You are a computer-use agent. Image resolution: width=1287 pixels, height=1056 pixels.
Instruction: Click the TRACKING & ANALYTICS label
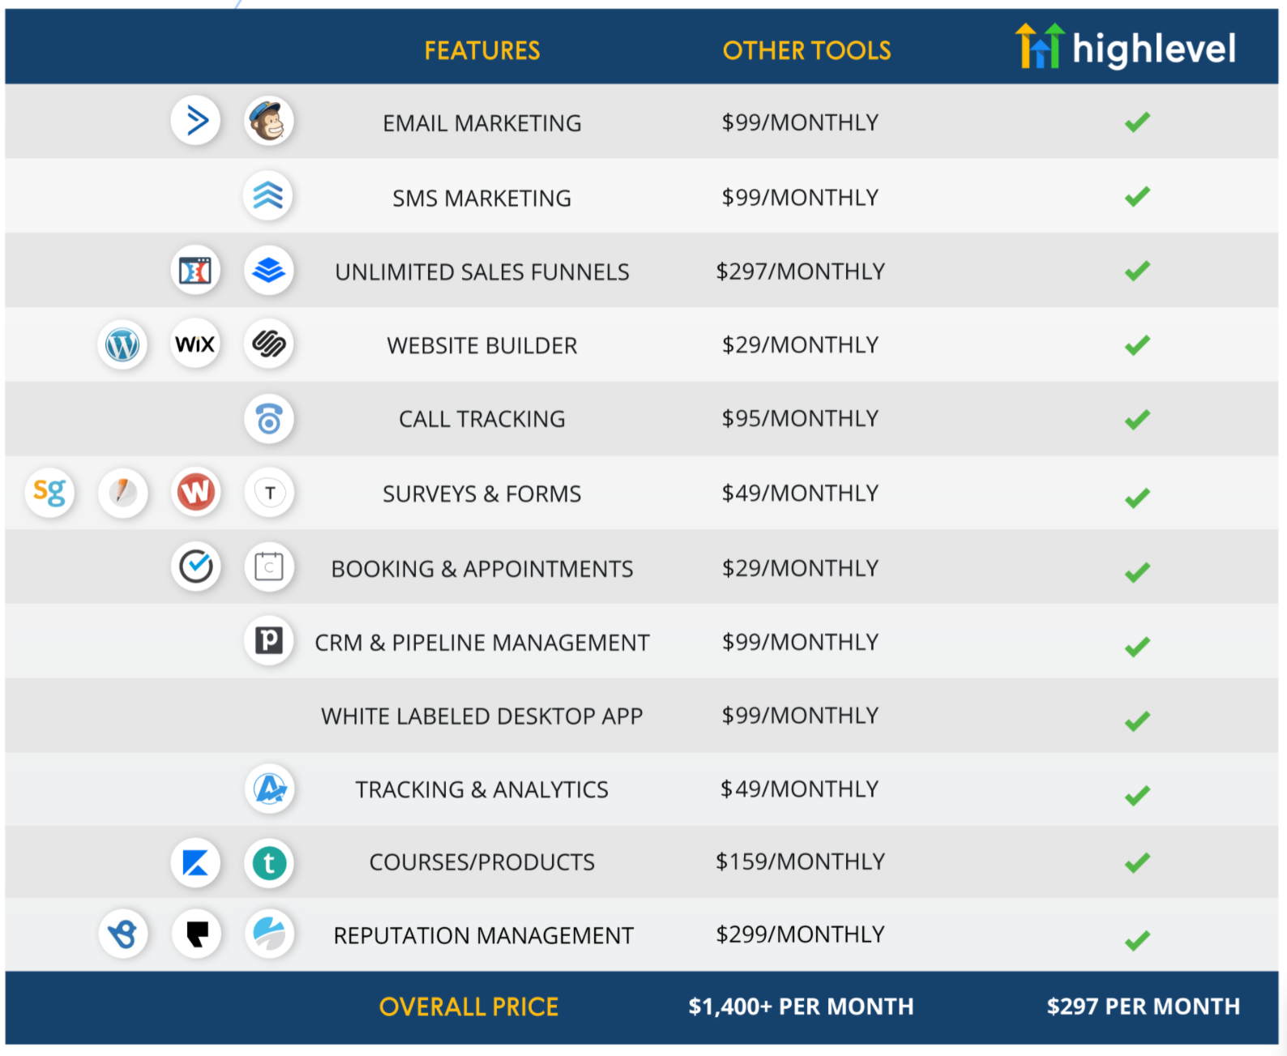click(x=482, y=789)
